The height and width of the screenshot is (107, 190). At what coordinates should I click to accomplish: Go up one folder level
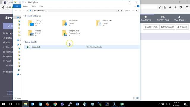27,10
